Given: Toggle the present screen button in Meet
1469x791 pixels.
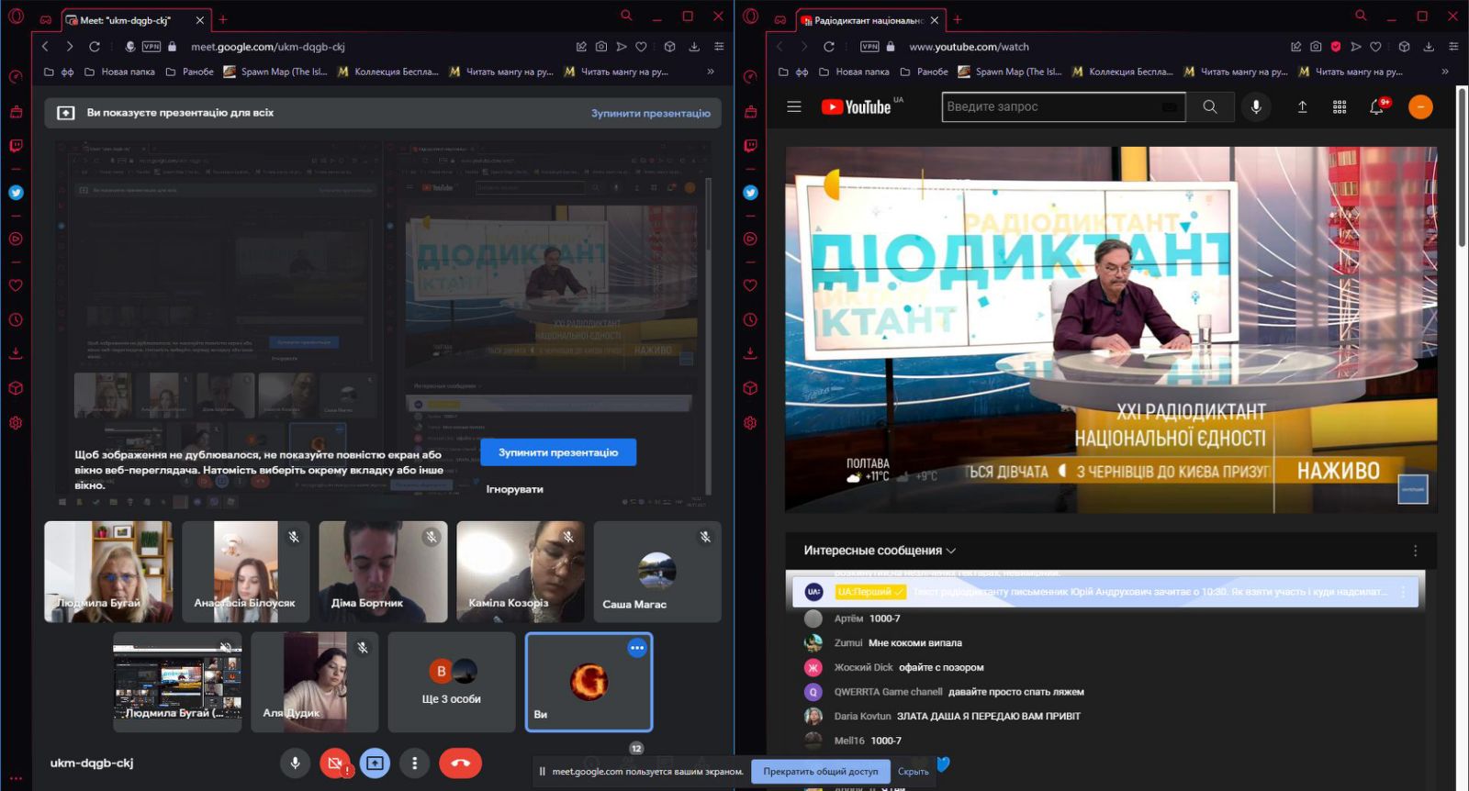Looking at the screenshot, I should pos(375,763).
